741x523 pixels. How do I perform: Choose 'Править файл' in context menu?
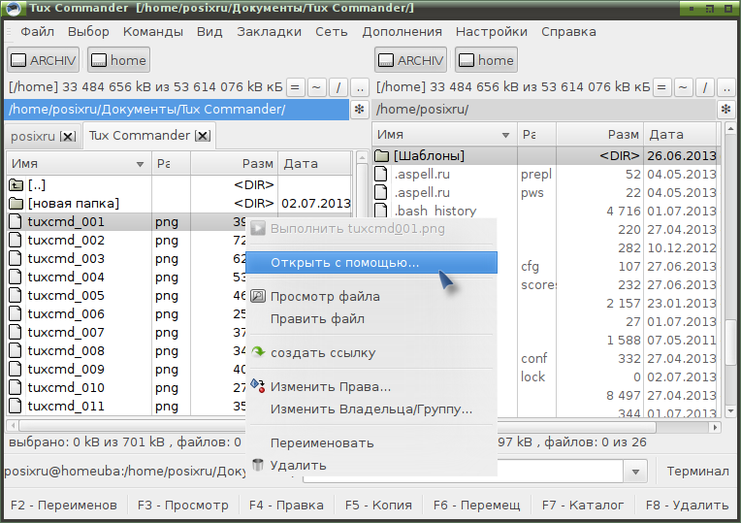371,318
